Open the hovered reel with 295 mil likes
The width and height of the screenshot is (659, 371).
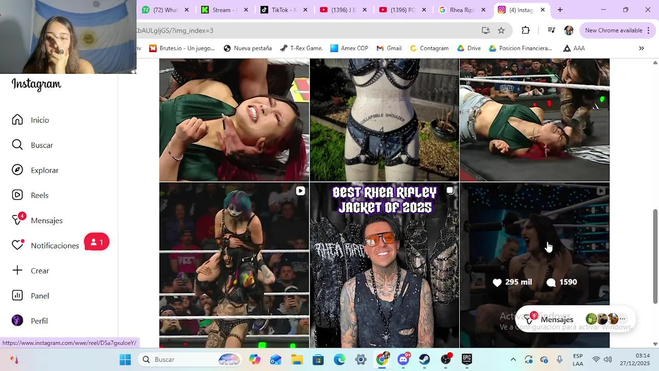[534, 265]
